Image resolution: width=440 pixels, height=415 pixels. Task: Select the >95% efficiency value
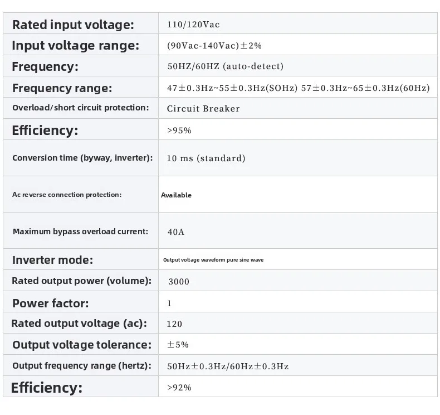click(179, 131)
